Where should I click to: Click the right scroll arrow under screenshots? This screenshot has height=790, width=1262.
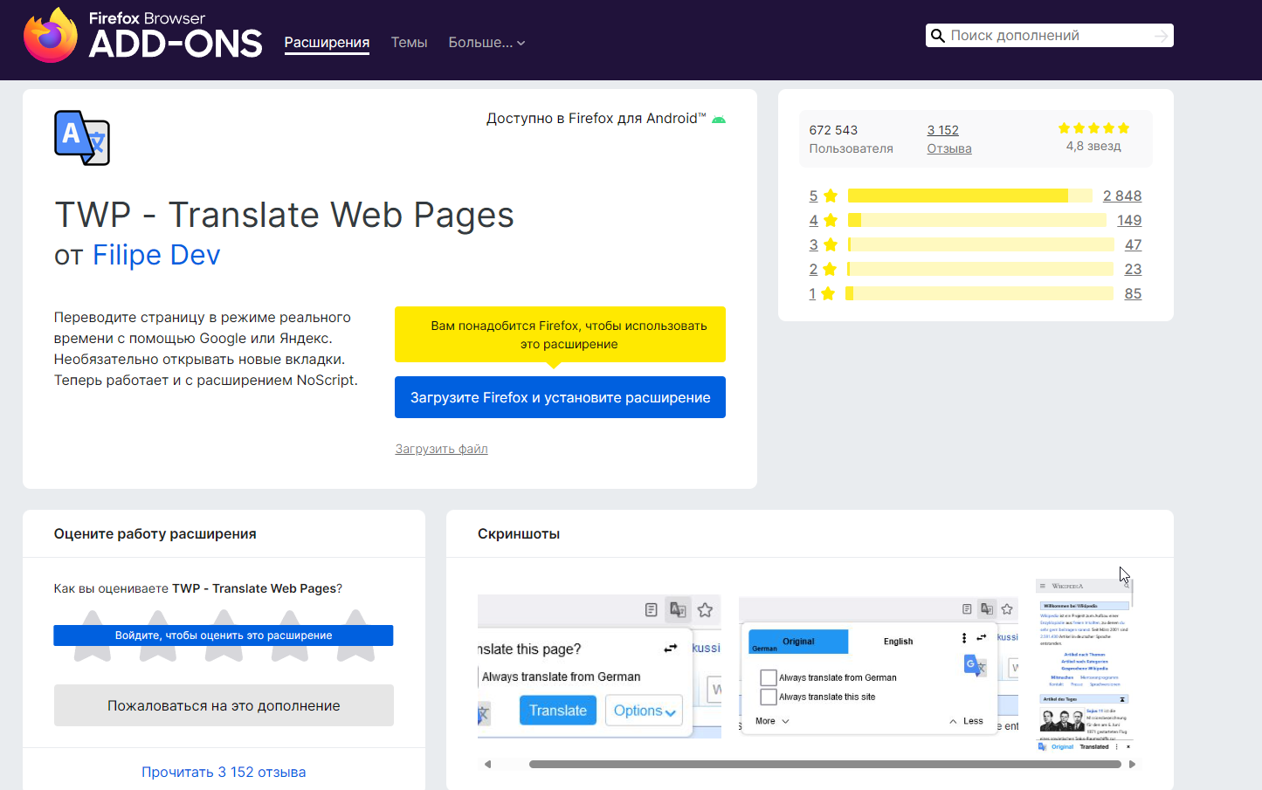click(1132, 764)
